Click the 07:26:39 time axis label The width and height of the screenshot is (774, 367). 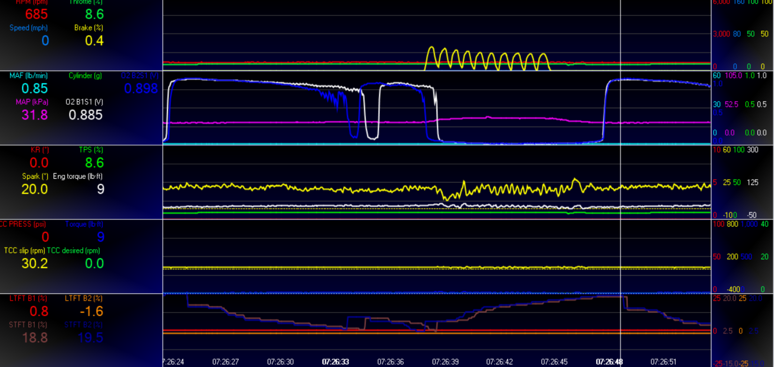[x=445, y=362]
